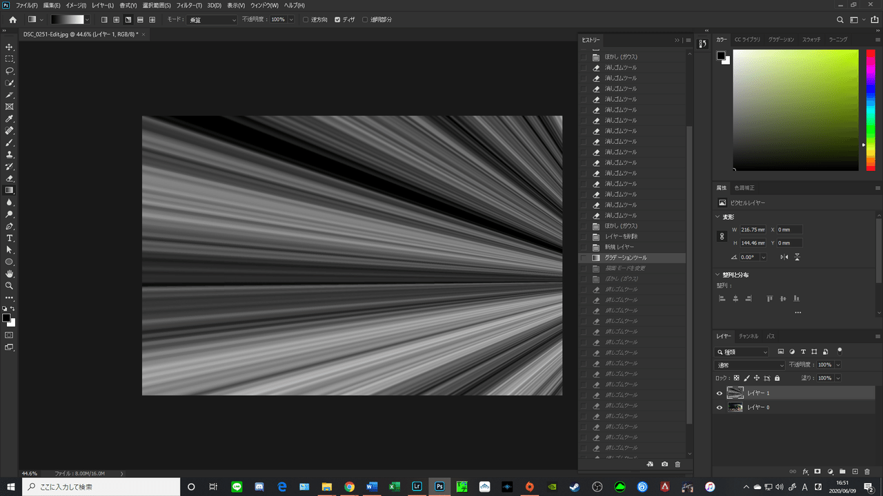Create new group folder icon

842,472
